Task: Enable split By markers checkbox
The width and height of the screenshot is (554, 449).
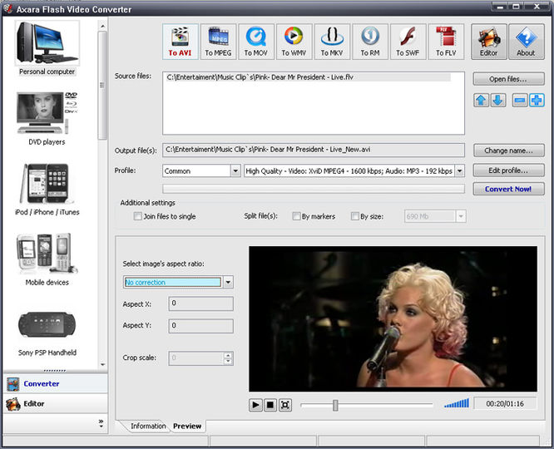Action: click(296, 216)
